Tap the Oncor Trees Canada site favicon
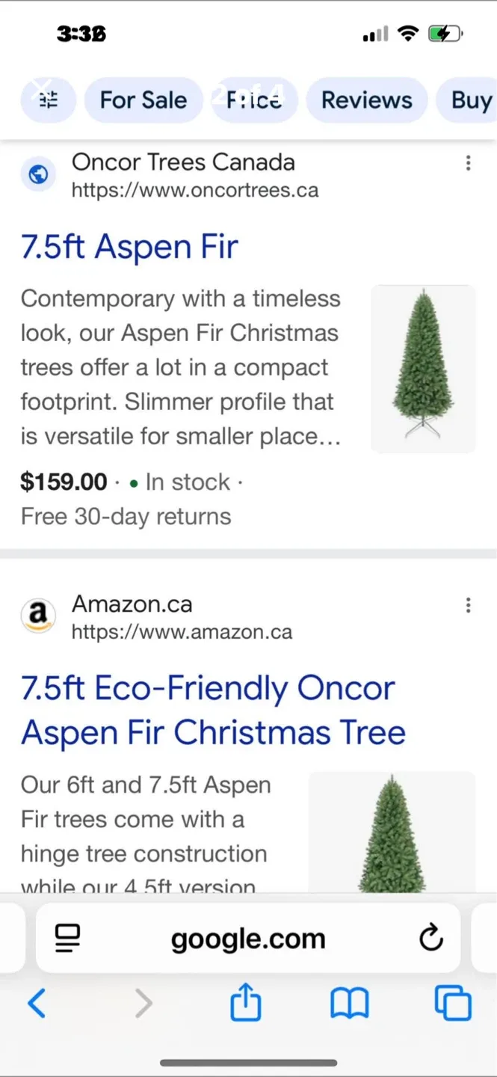The image size is (497, 1077). pyautogui.click(x=38, y=174)
